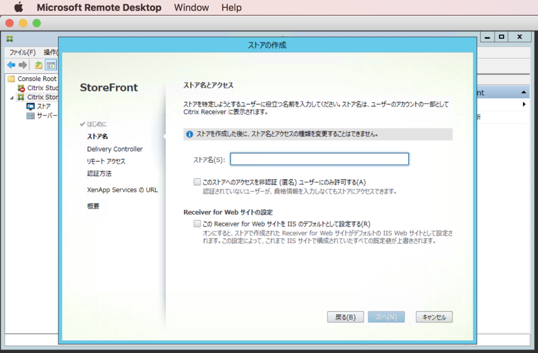Click the ストア名(S) text input field
Screen dimensions: 538x353
coord(319,159)
